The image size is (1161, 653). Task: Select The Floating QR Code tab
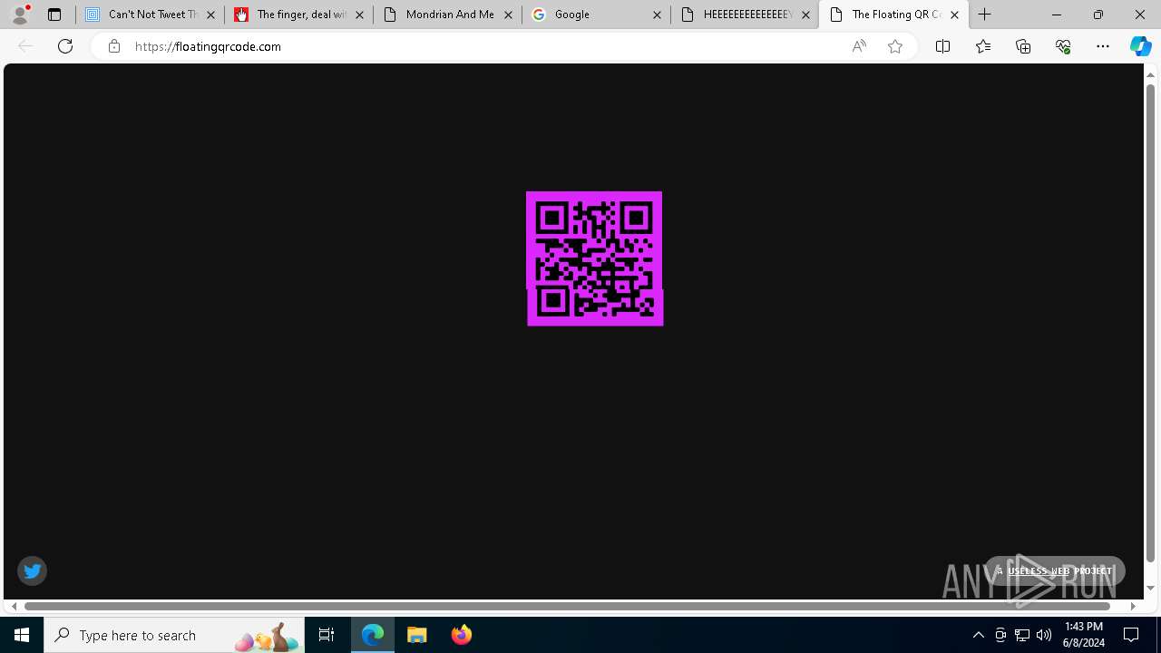(x=893, y=15)
